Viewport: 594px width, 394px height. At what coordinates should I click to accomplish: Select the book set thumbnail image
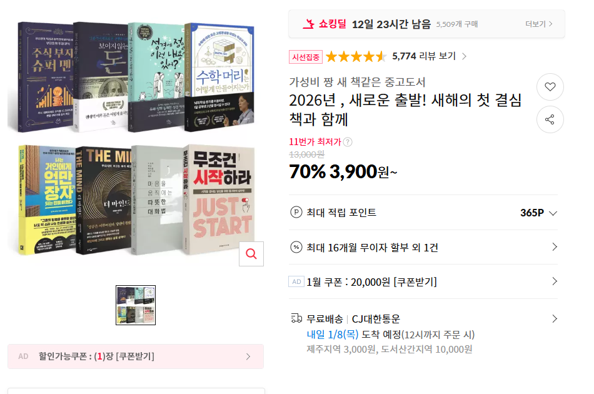pos(136,305)
